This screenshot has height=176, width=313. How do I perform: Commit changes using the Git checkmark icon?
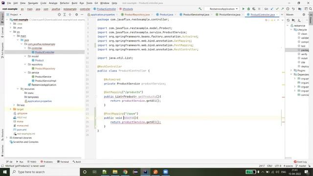coord(277,9)
